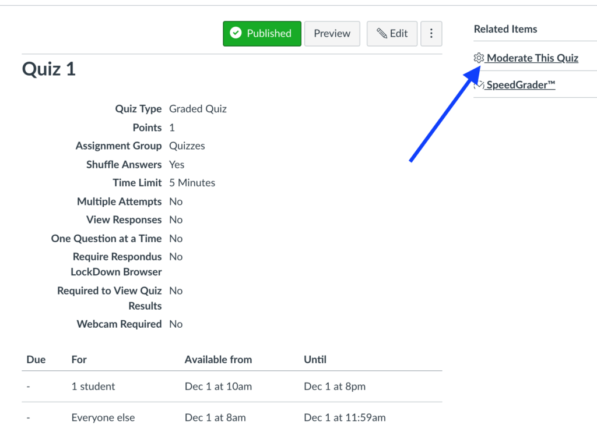This screenshot has height=432, width=597.
Task: Click the Due column header
Action: (x=36, y=359)
